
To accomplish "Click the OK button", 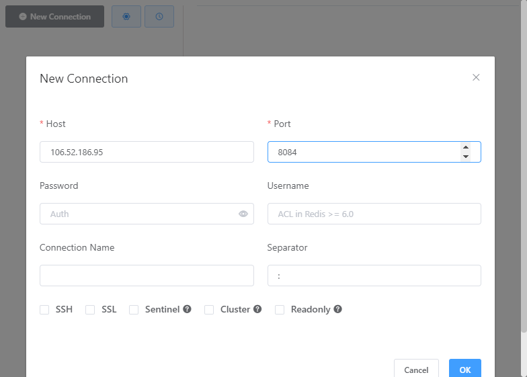I will point(465,370).
